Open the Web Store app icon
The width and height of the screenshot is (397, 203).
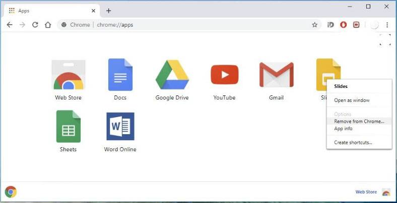point(69,75)
